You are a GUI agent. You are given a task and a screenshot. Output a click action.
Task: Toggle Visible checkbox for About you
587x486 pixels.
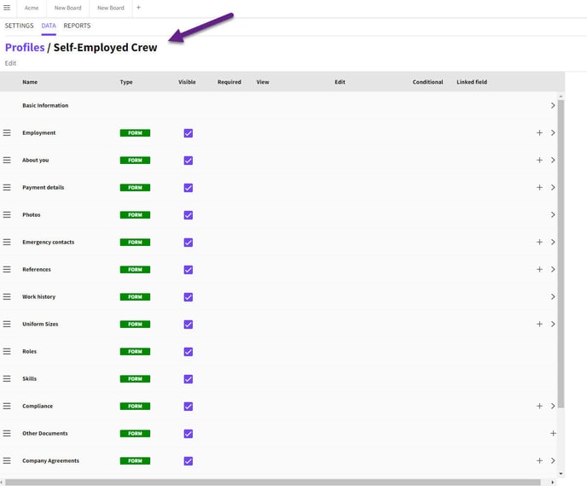coord(189,161)
